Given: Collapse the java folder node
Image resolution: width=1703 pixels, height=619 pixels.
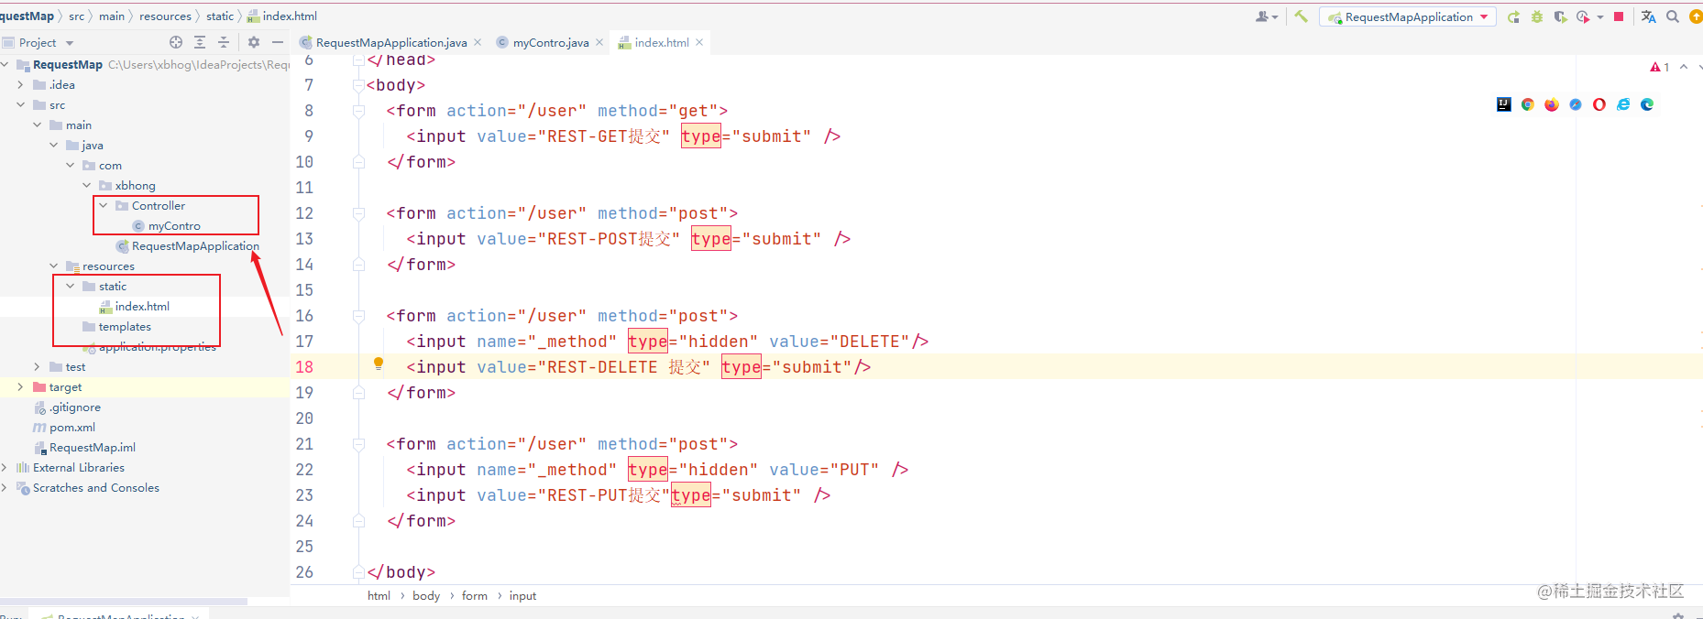Looking at the screenshot, I should [53, 145].
